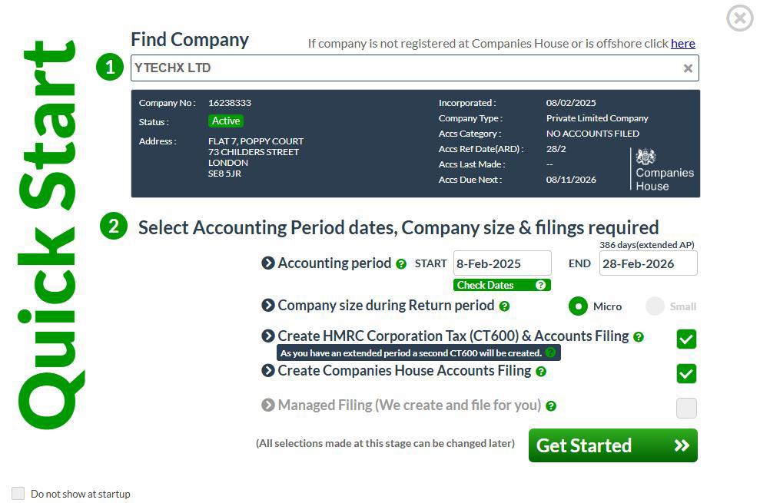Click help icon beside Managed Filing
The width and height of the screenshot is (760, 503).
tap(551, 406)
